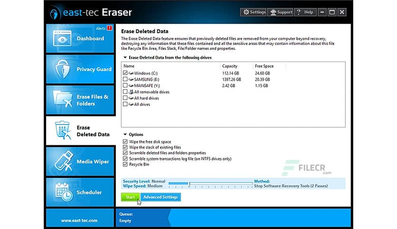Minimize the east-tec Eraser window
Image resolution: width=397 pixels, height=229 pixels.
322,12
